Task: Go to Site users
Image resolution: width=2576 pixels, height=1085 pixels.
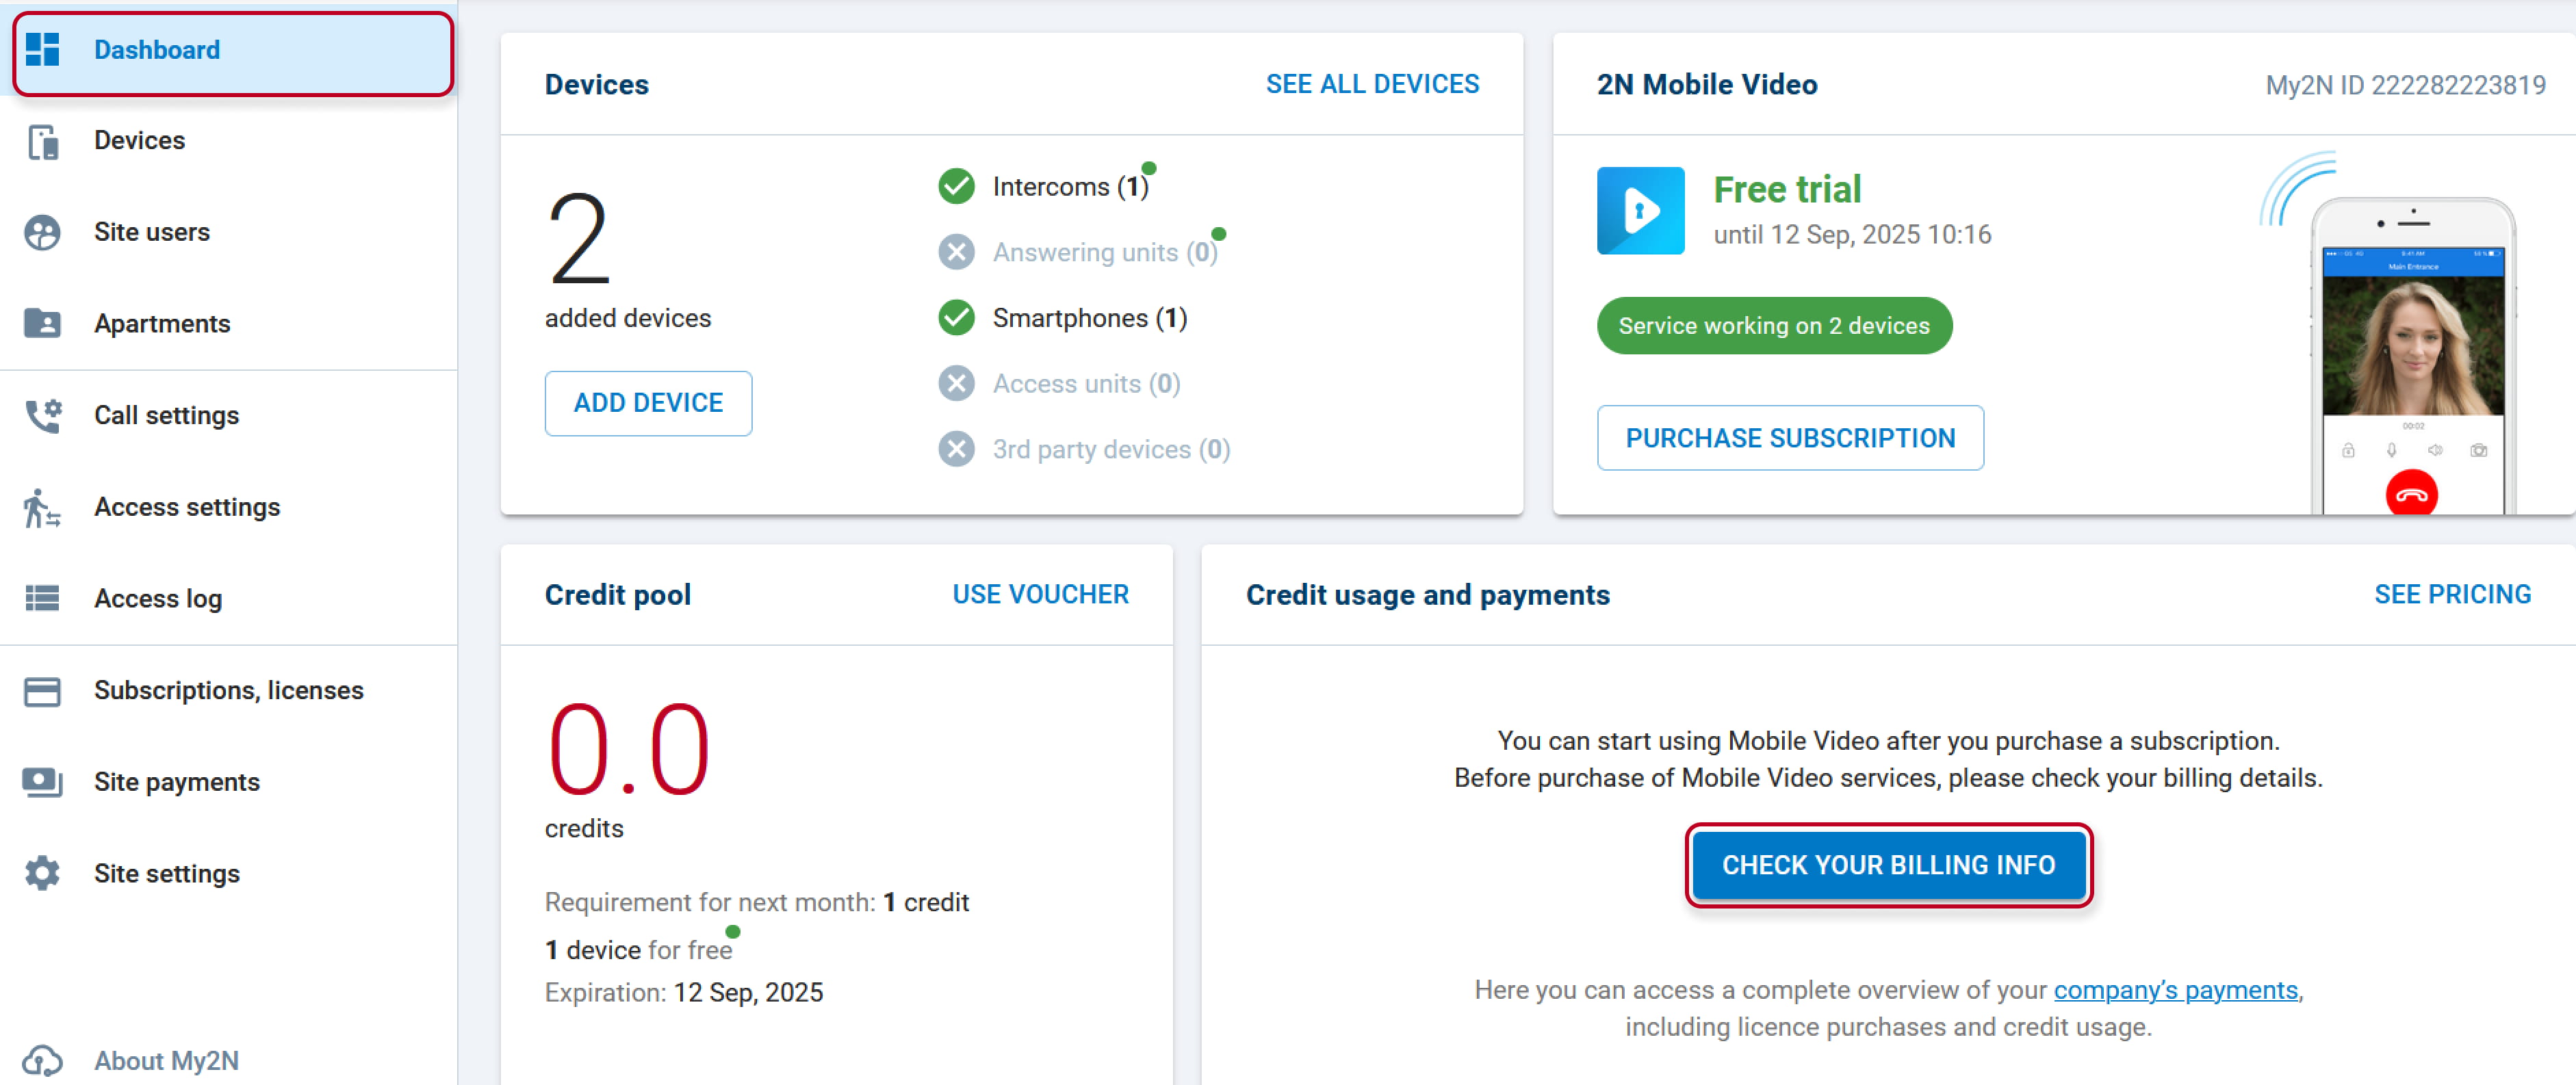Action: (x=229, y=232)
